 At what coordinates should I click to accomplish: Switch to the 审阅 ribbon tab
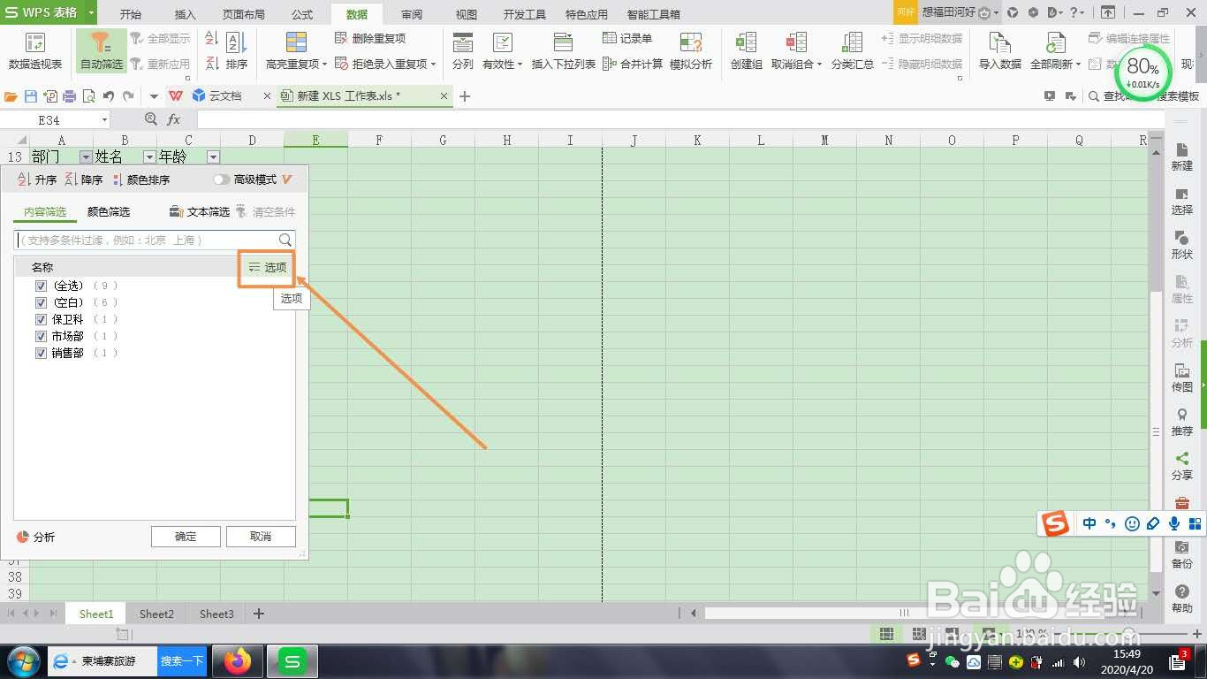(412, 14)
